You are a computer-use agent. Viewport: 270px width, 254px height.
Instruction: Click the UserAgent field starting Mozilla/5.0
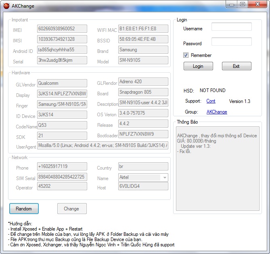[103, 145]
